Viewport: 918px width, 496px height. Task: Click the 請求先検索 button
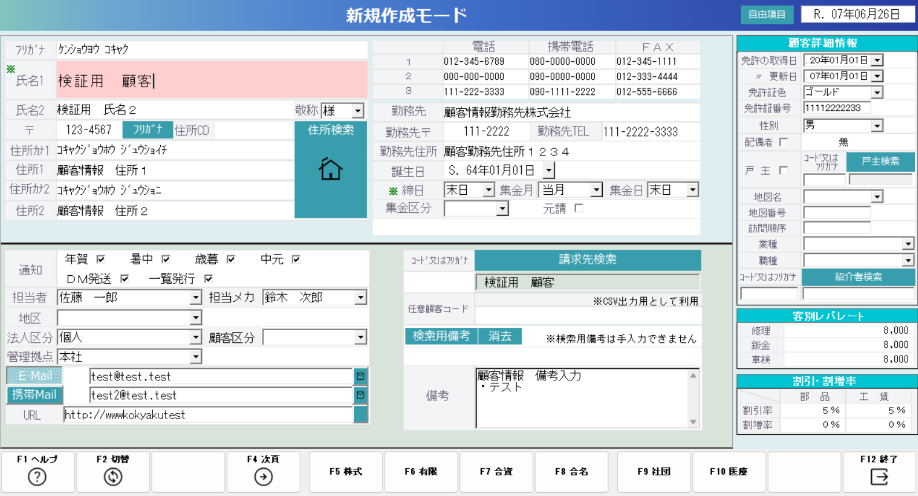pyautogui.click(x=587, y=260)
